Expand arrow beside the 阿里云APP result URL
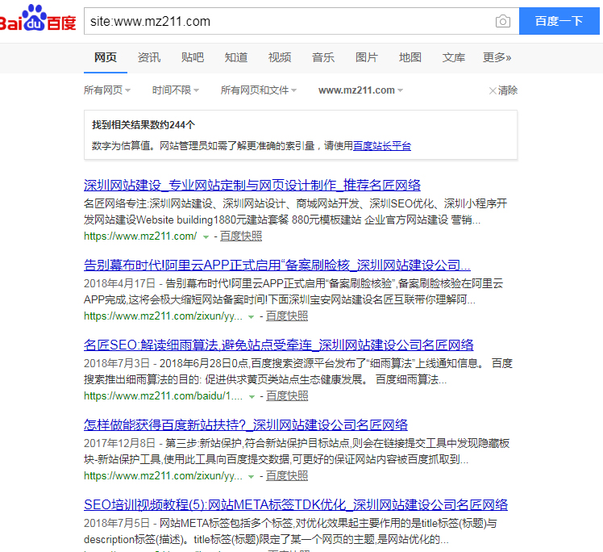This screenshot has height=552, width=603. click(x=252, y=317)
